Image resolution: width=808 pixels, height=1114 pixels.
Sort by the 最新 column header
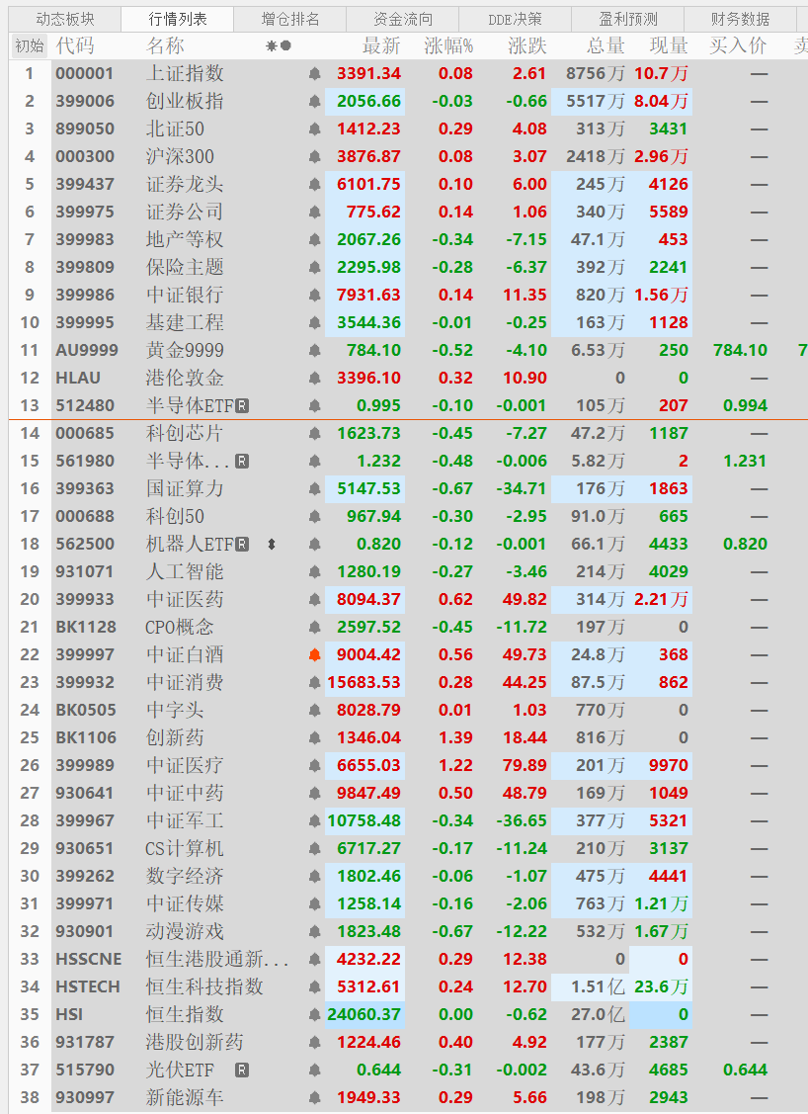coord(381,46)
